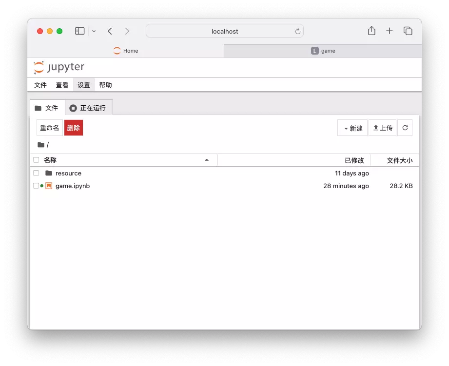Switch to the game browser tab

tap(323, 51)
